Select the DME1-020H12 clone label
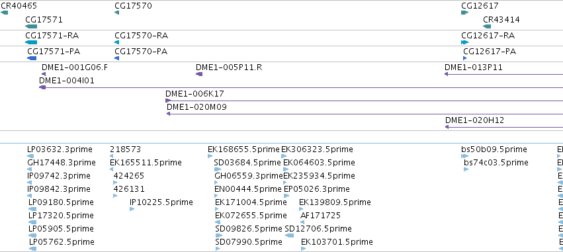 (x=474, y=120)
